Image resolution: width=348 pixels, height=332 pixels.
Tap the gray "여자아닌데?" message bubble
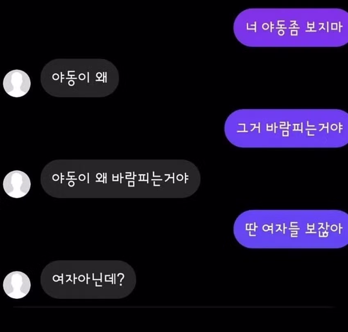tap(88, 279)
